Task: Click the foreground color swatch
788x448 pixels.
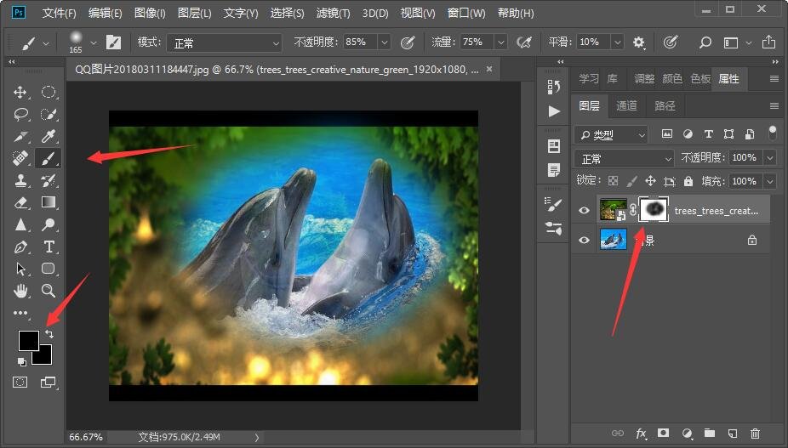Action: (28, 341)
